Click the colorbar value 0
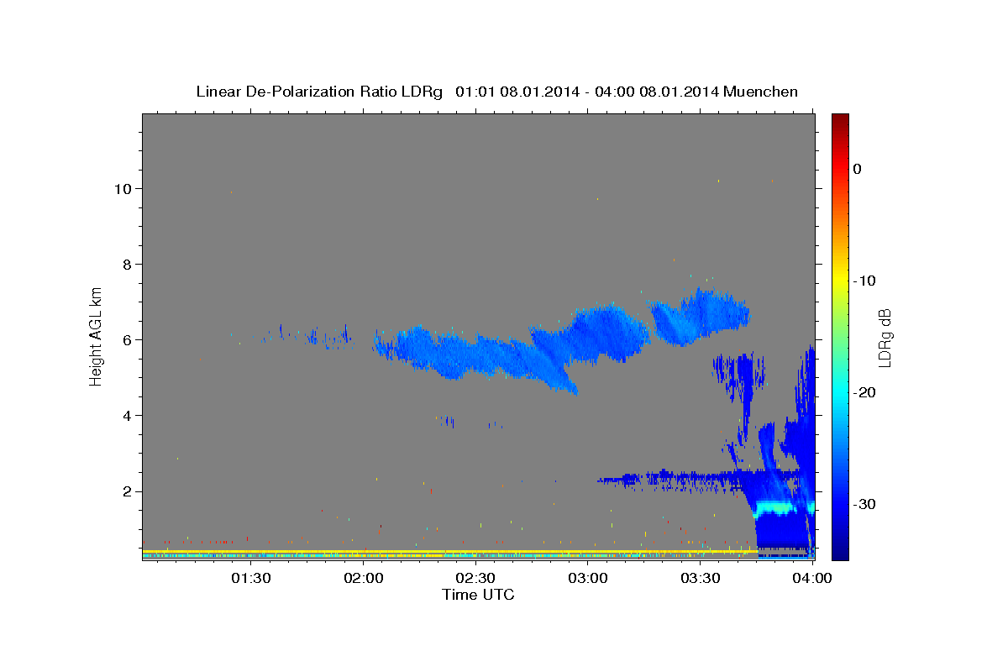 [857, 169]
